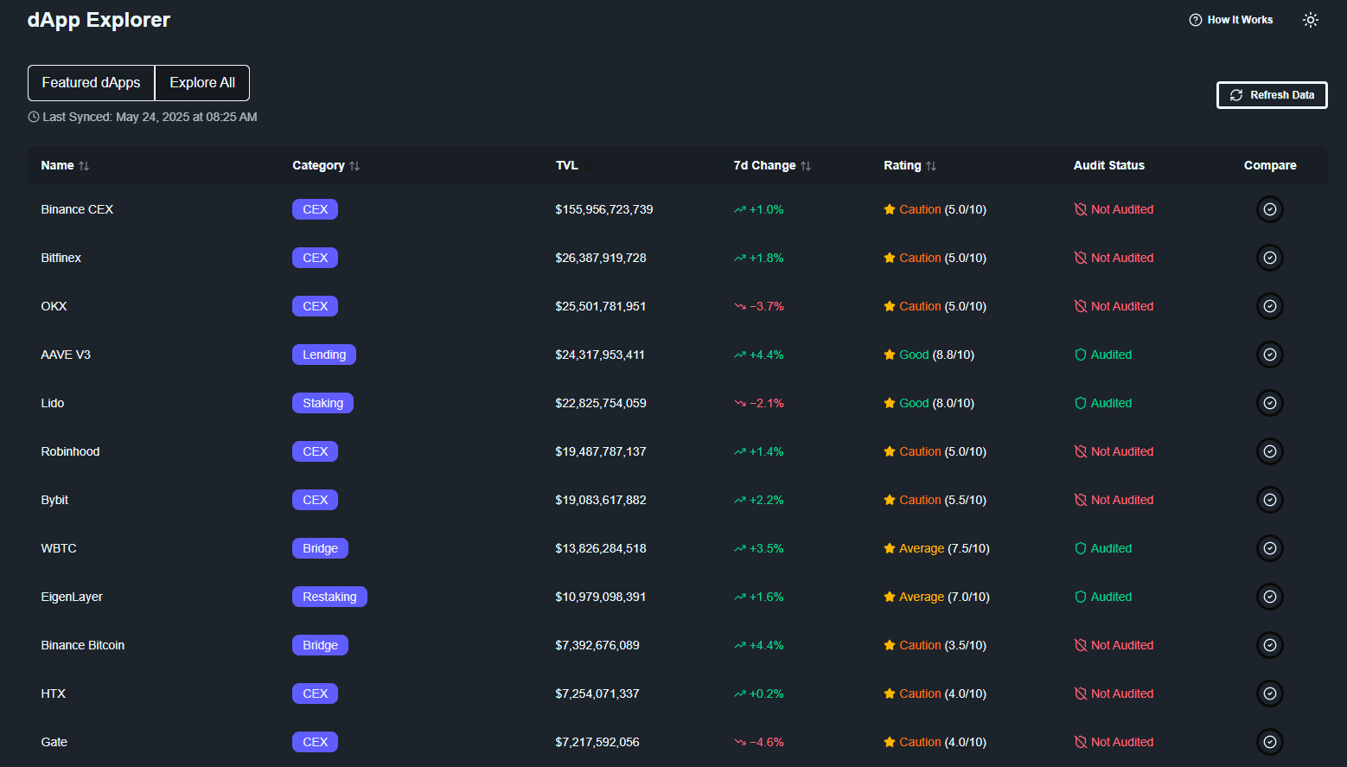Click the Audited shield icon for AAVE V3
The height and width of the screenshot is (767, 1347).
tap(1080, 355)
